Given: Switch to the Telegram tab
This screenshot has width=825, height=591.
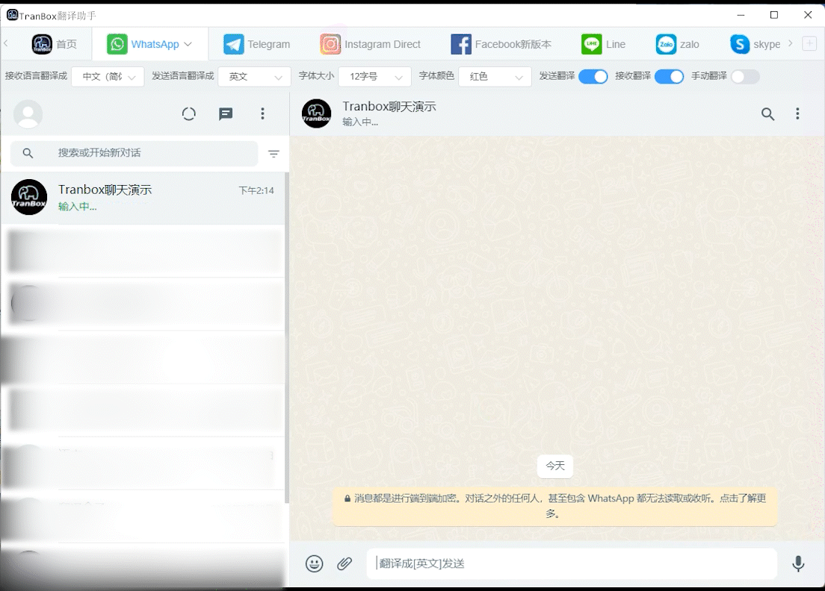Looking at the screenshot, I should point(256,44).
